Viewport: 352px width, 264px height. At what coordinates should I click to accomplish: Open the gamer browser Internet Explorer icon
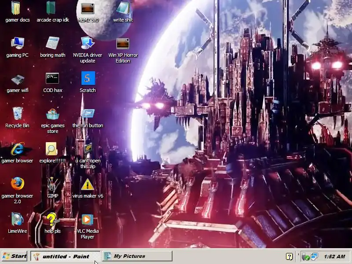pyautogui.click(x=18, y=149)
